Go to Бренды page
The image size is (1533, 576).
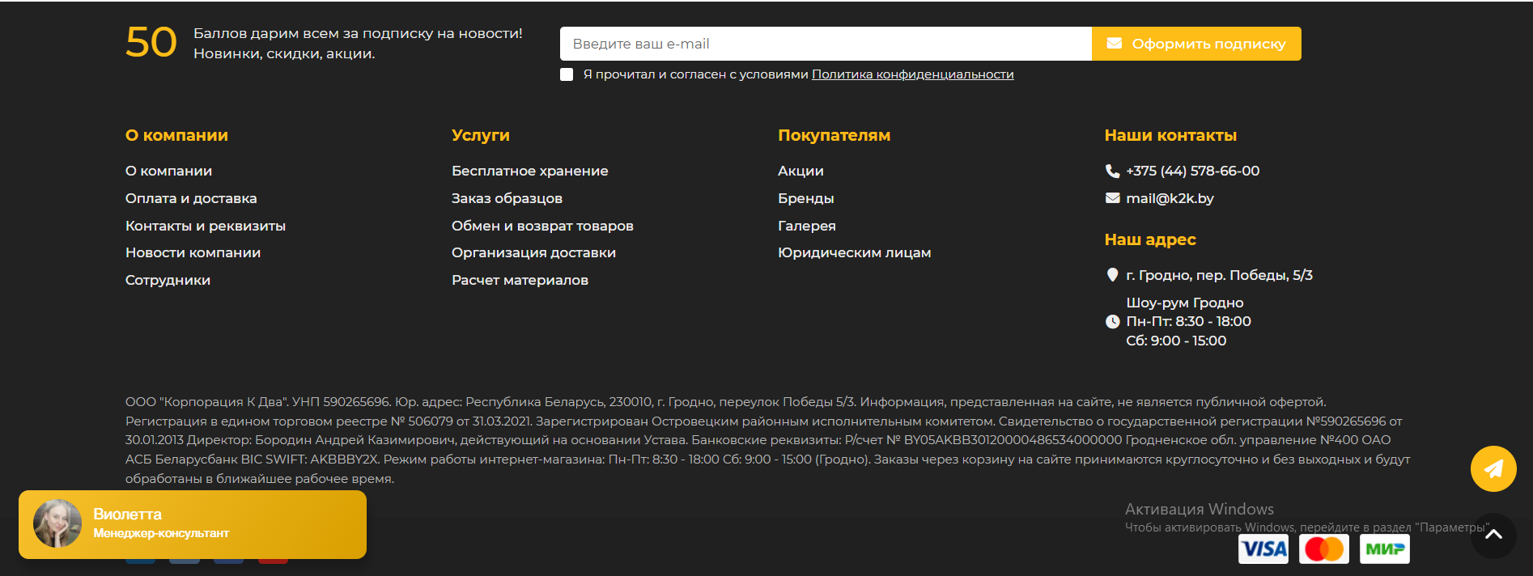(805, 198)
